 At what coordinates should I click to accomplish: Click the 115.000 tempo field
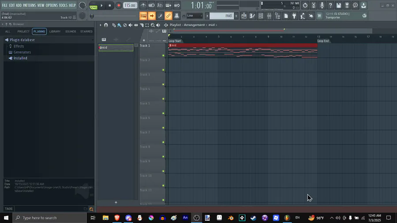point(130,5)
